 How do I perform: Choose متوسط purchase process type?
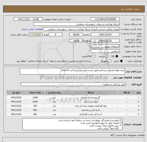110,61
